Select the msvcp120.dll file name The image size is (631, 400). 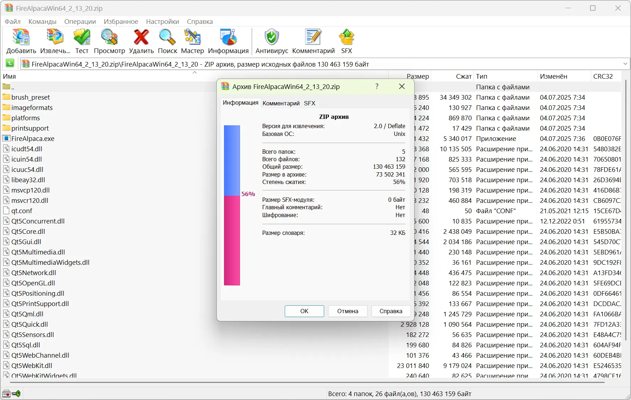click(31, 190)
